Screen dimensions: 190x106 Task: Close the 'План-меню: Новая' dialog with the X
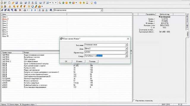[128, 39]
